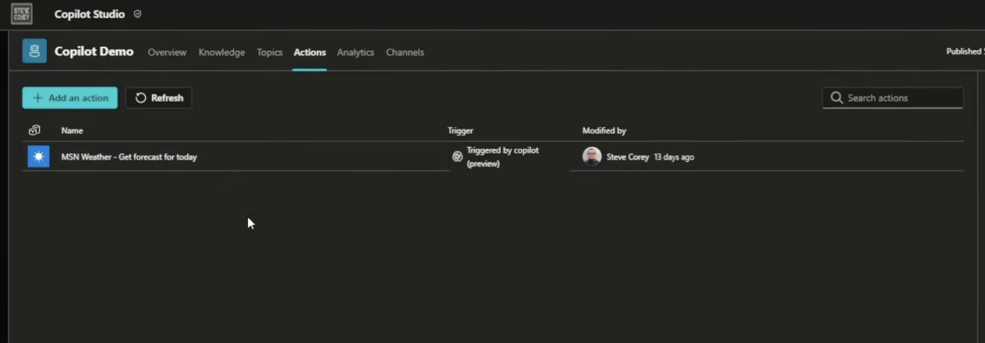Focus the Search actions field
This screenshot has width=985, height=343.
click(x=899, y=98)
